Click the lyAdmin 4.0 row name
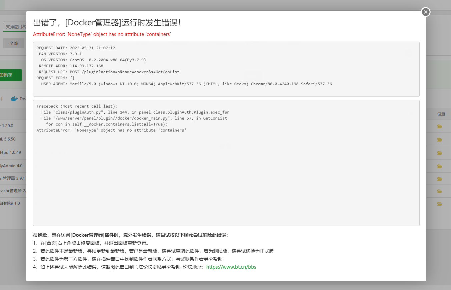This screenshot has height=290, width=451. coord(11,166)
